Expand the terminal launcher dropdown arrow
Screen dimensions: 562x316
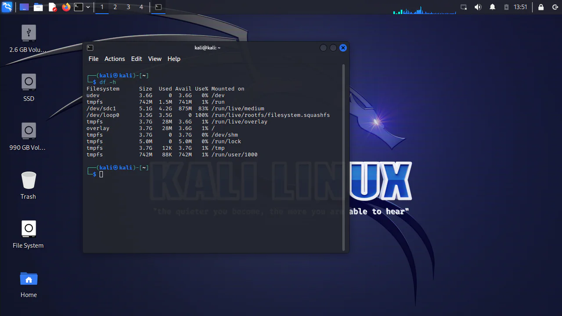tap(88, 7)
